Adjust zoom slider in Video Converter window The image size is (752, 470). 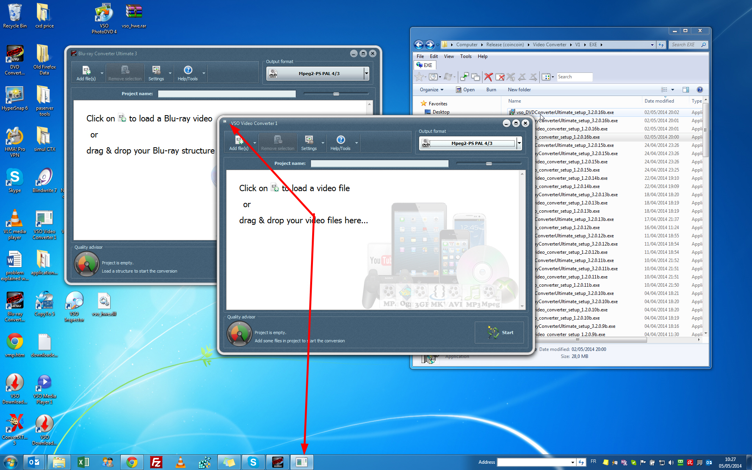(489, 164)
